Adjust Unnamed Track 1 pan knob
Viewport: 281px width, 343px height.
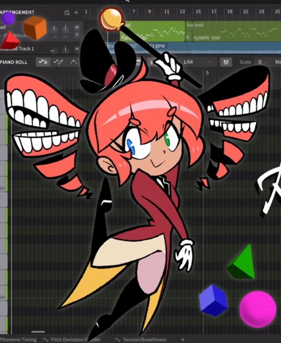[x=65, y=49]
